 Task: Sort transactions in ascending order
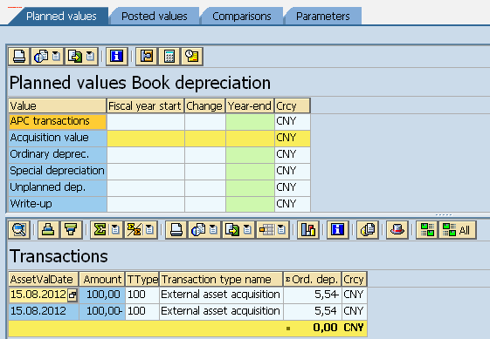click(48, 230)
